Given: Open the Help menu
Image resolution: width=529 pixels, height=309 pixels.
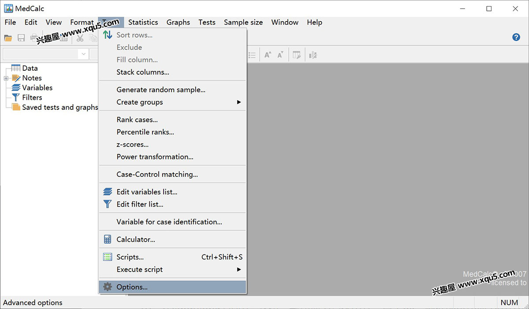Looking at the screenshot, I should click(314, 22).
